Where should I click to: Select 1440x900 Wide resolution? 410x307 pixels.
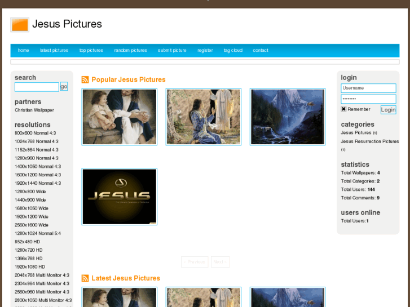click(x=30, y=200)
